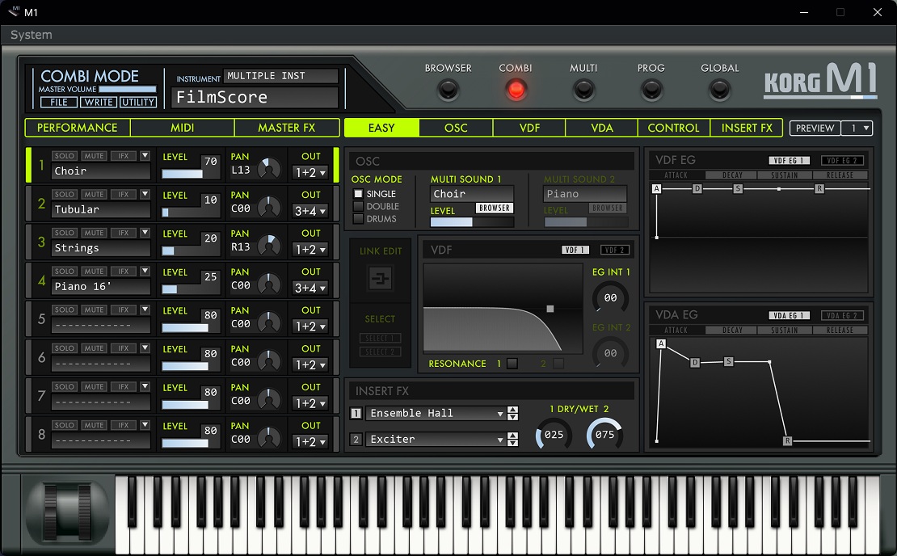
Task: Switch to BROWSER mode knob button
Action: tap(448, 90)
